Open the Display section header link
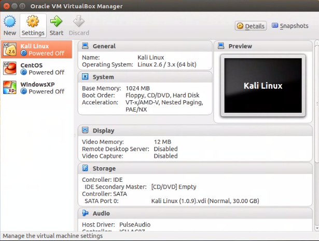Screen dimensions: 319x241 (x=103, y=130)
